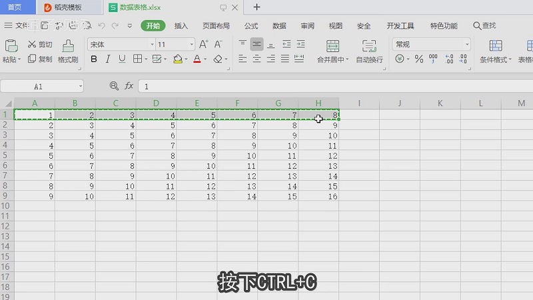Viewport: 533px width, 300px height.
Task: Click the fx insert function icon
Action: (x=129, y=87)
